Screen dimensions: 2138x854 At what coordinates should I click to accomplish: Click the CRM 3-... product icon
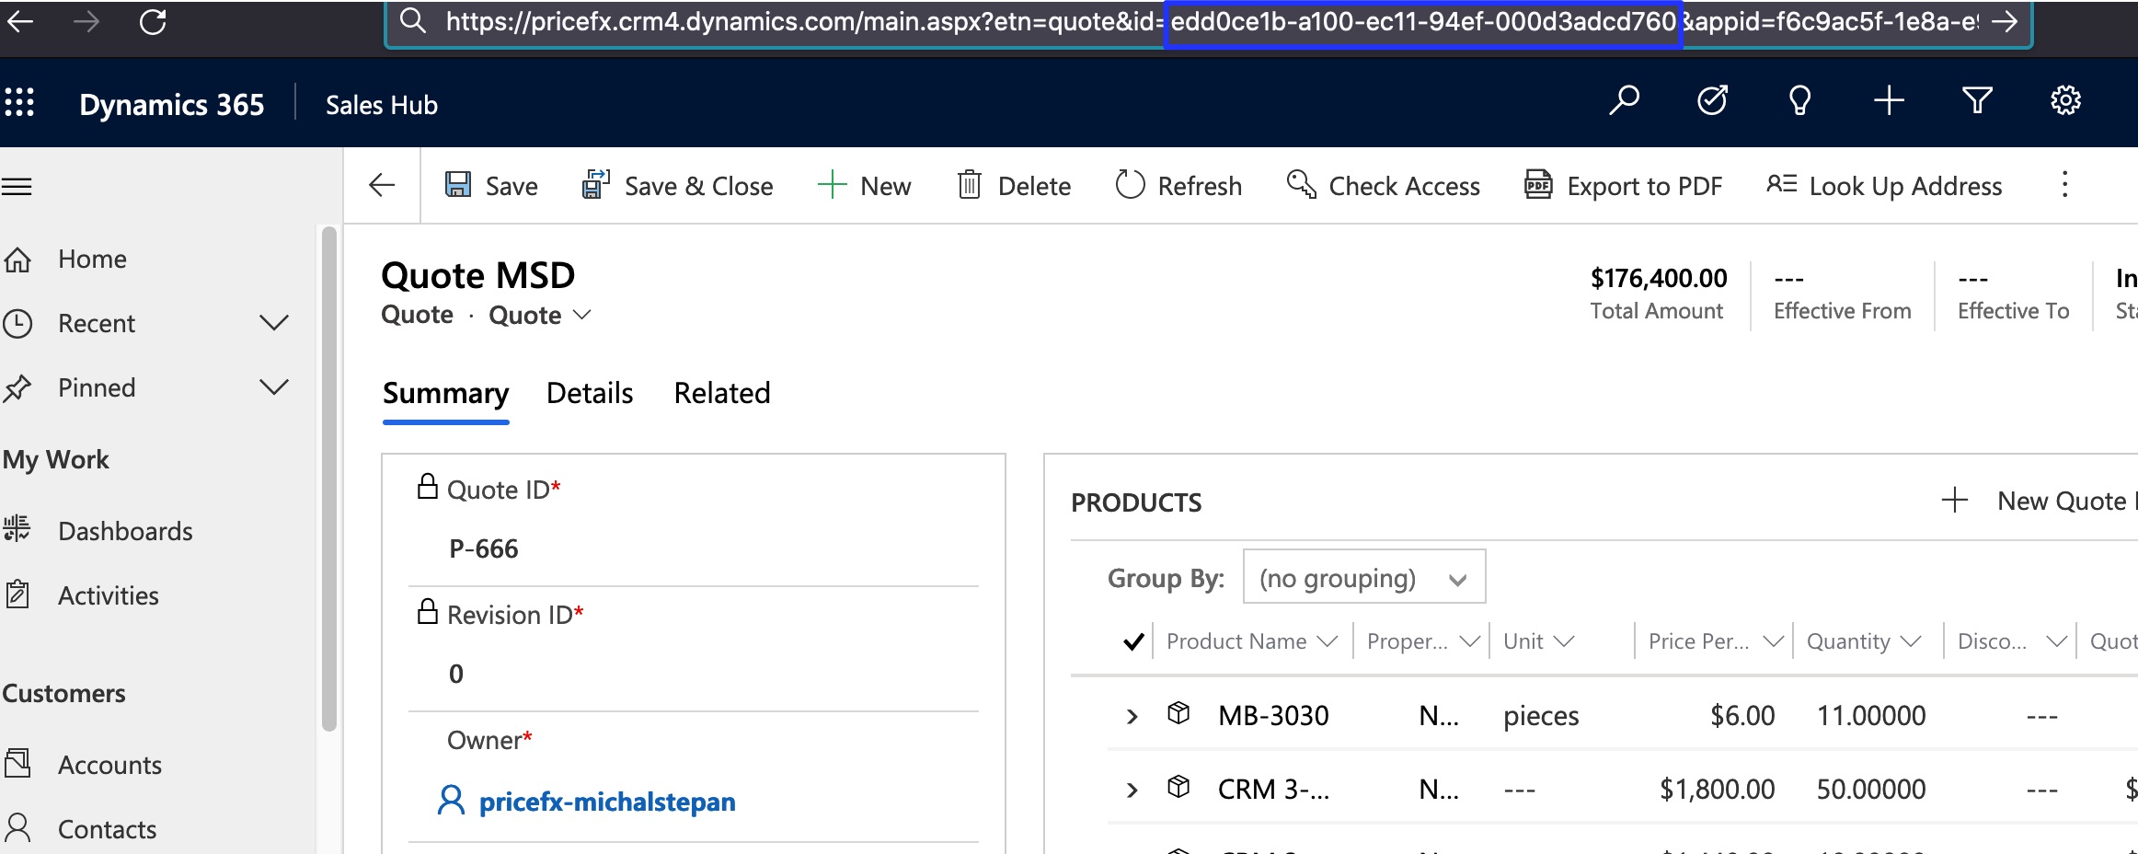[x=1178, y=787]
